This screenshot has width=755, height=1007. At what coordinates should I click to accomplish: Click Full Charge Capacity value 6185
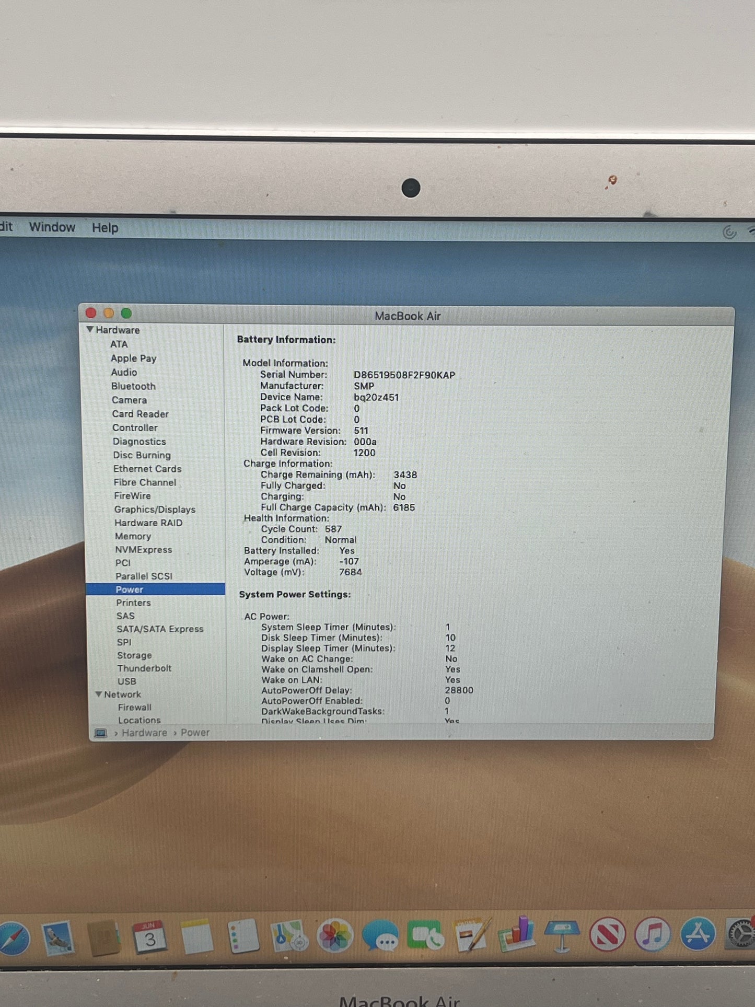[404, 508]
